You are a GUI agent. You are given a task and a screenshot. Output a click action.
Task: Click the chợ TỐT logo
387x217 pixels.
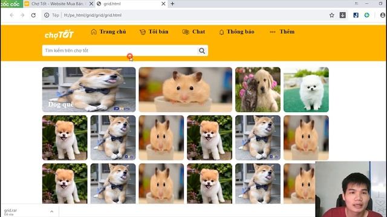(59, 34)
